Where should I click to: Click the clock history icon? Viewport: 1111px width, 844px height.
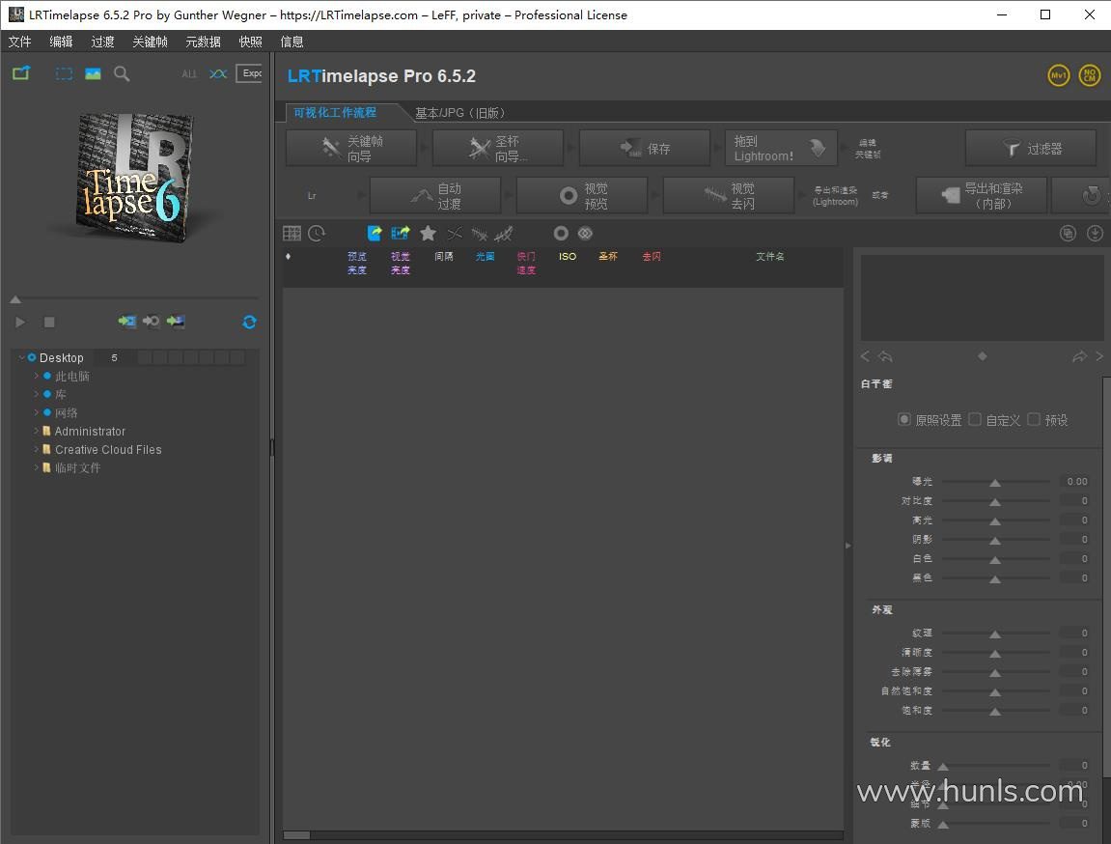point(317,233)
